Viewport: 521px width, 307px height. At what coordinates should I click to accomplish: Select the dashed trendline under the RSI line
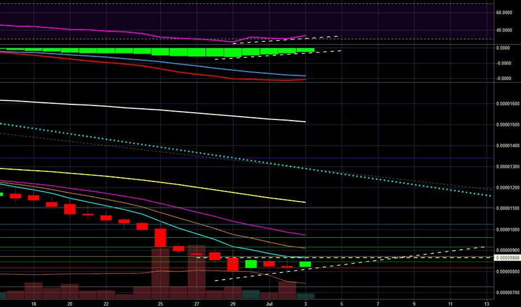point(287,40)
